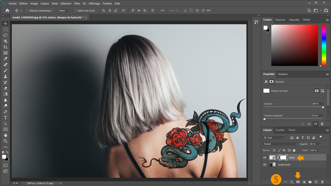The image size is (331, 186).
Task: Create a new group folder icon
Action: (x=310, y=182)
